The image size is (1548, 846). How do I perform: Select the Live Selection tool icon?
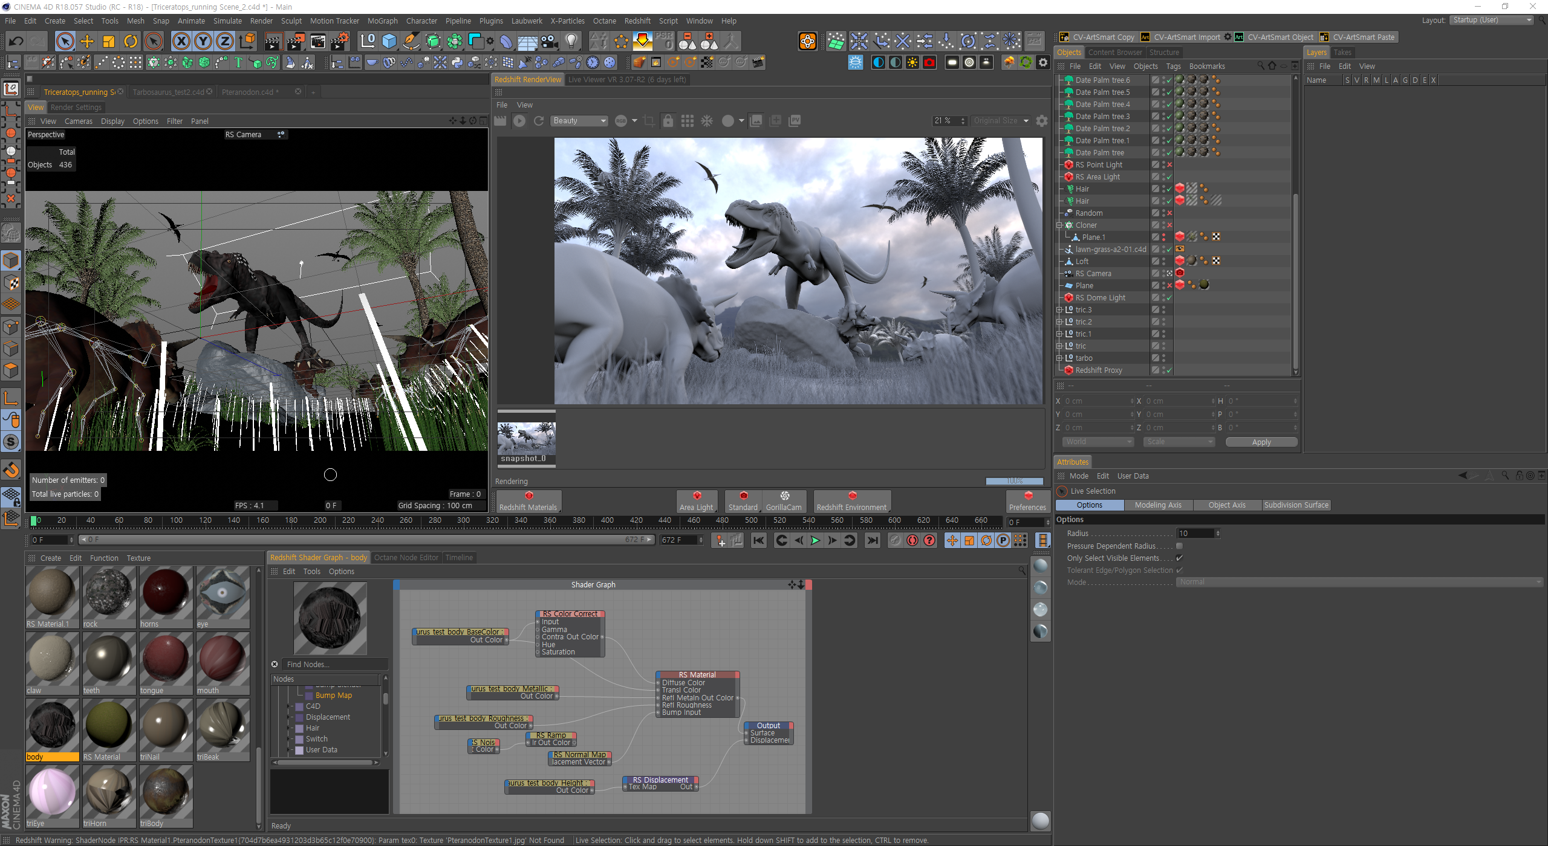65,41
